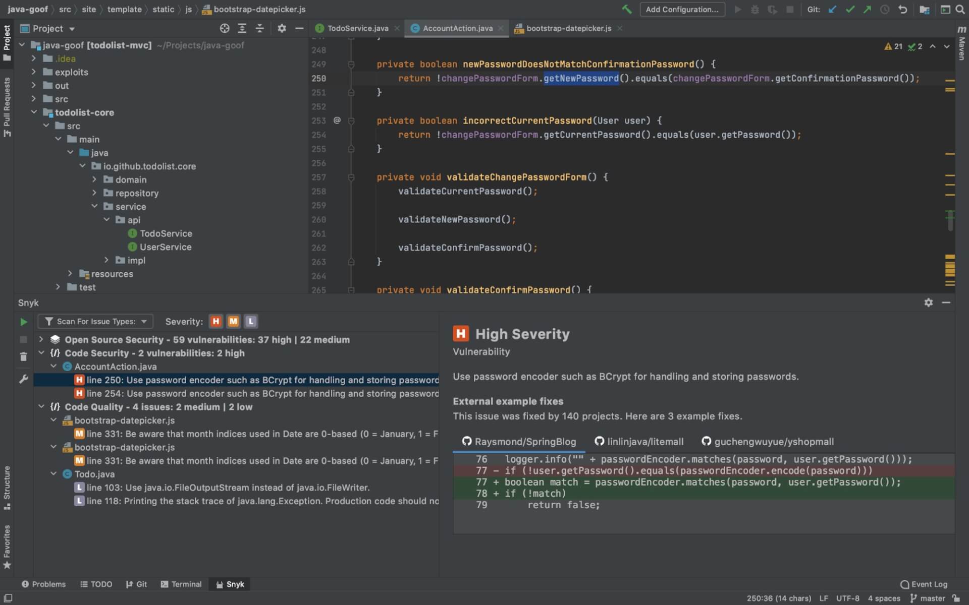Toggle Low severity filter button L
Image resolution: width=969 pixels, height=605 pixels.
coord(250,322)
